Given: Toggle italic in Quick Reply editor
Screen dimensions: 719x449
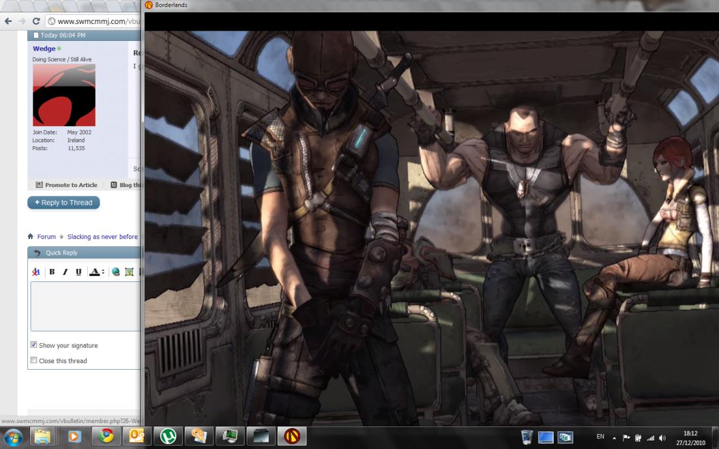Looking at the screenshot, I should pos(65,272).
